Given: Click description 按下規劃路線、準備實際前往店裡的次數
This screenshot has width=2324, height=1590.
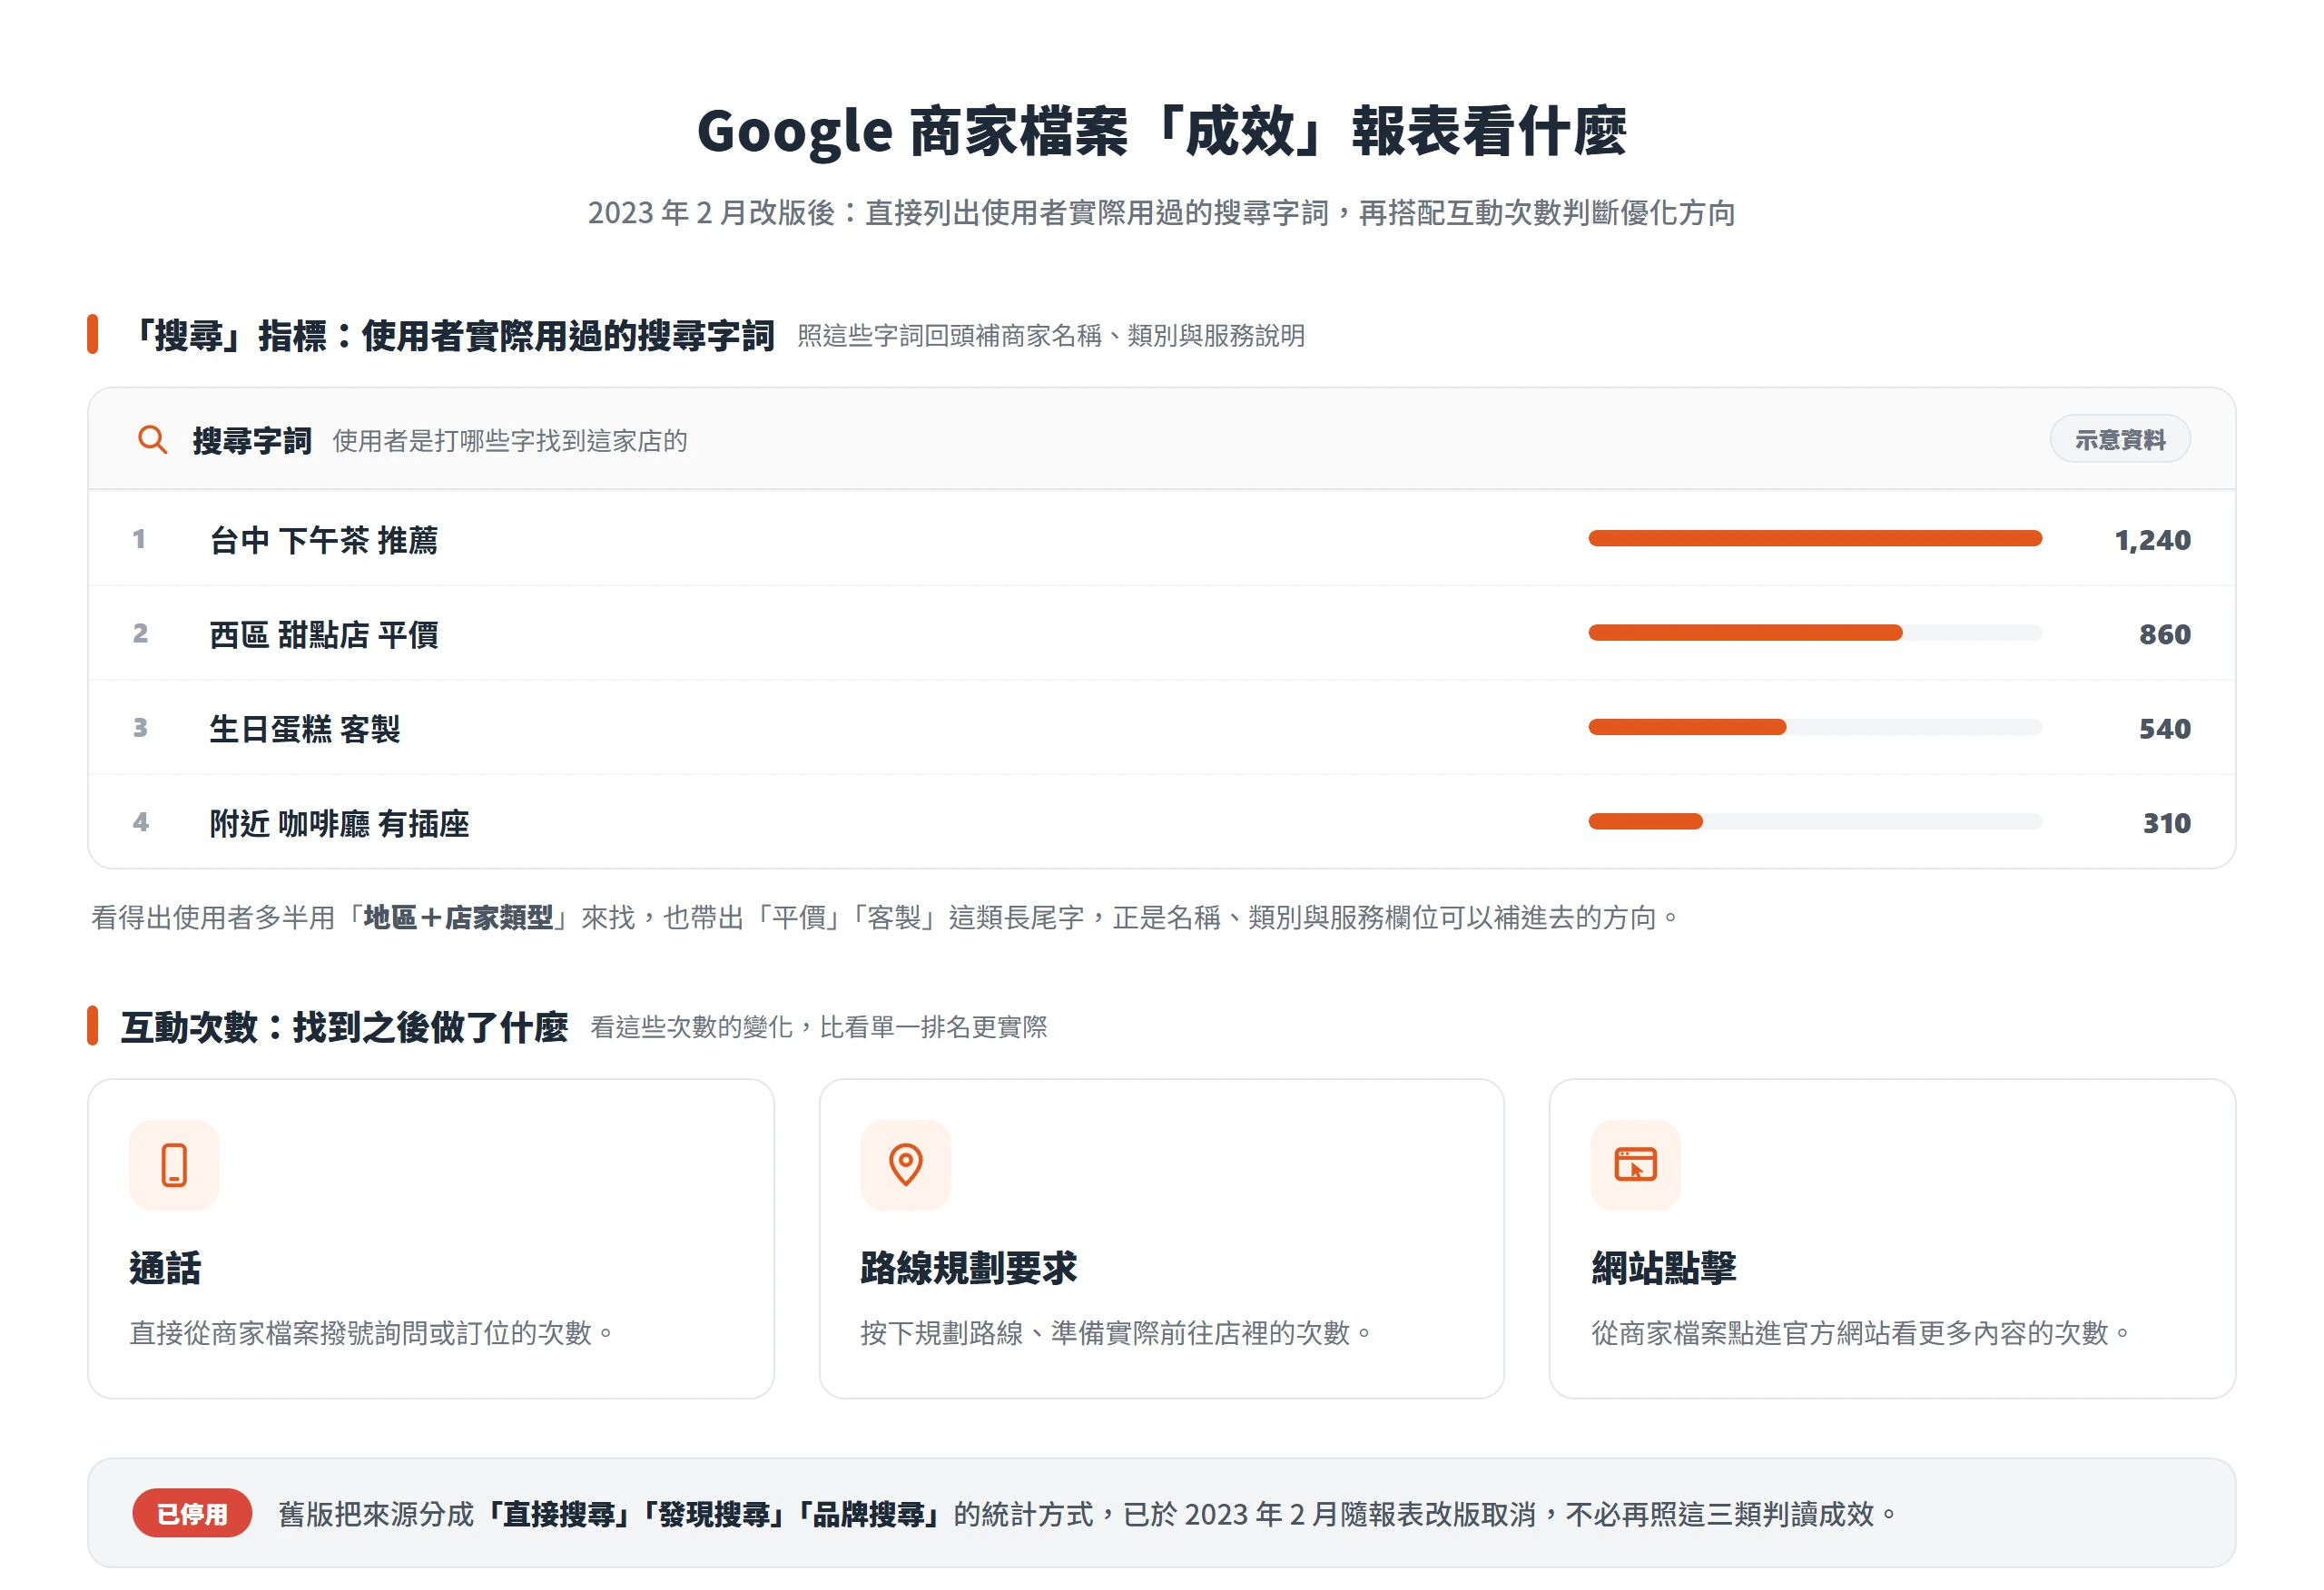Looking at the screenshot, I should 1116,1333.
